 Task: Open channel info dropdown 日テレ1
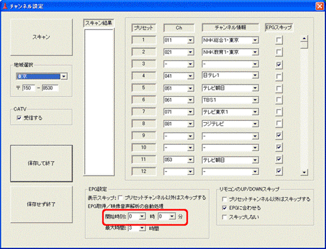(255, 75)
